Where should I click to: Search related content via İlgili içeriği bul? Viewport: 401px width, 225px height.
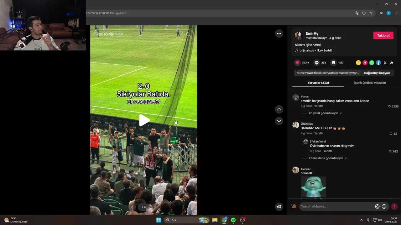[x=110, y=34]
